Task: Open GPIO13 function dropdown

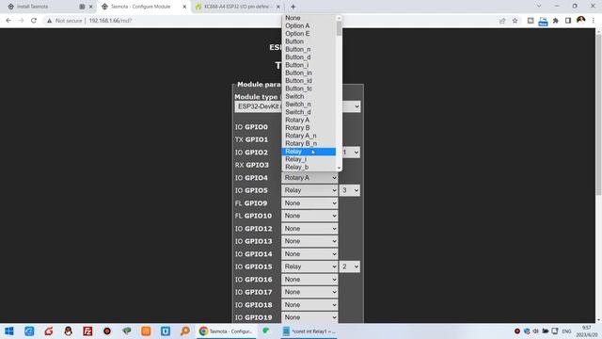Action: tap(309, 241)
